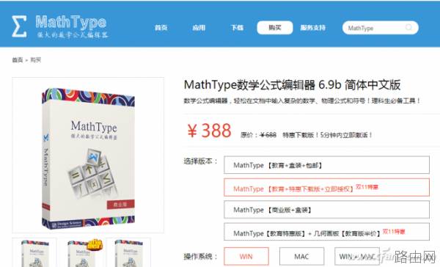Viewport: 440px width, 267px height.
Task: Click the ¥388 price text
Action: [x=209, y=131]
